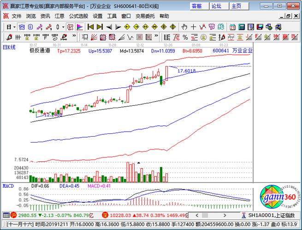Click yellow diamond four-way expand icon

(x=173, y=27)
